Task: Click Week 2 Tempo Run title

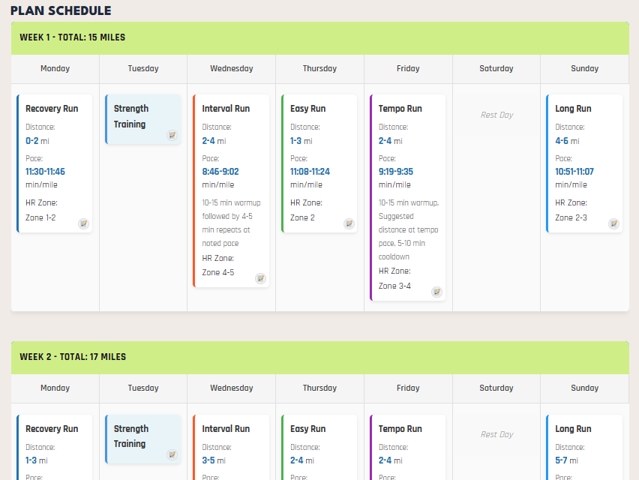Action: point(400,429)
